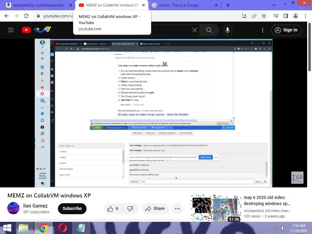
Task: Share the video
Action: coord(155,208)
